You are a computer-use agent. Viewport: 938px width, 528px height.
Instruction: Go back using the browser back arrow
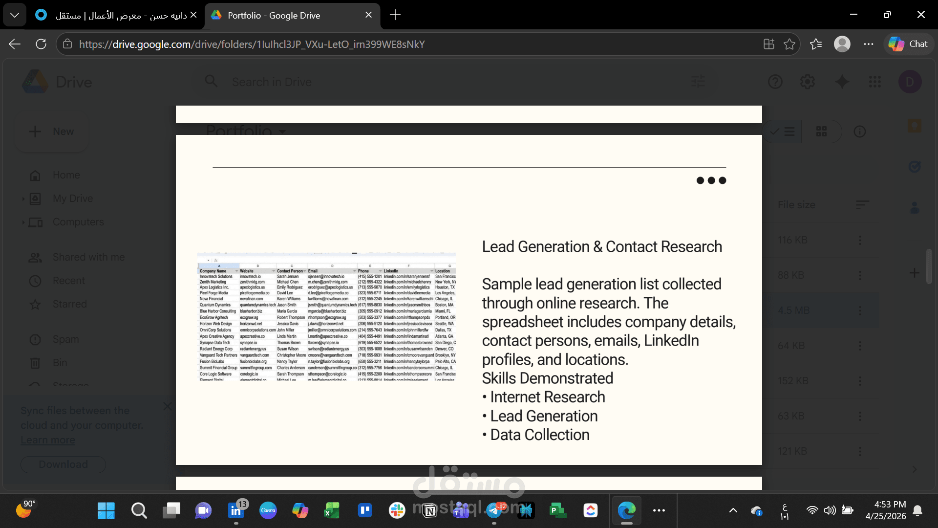15,44
